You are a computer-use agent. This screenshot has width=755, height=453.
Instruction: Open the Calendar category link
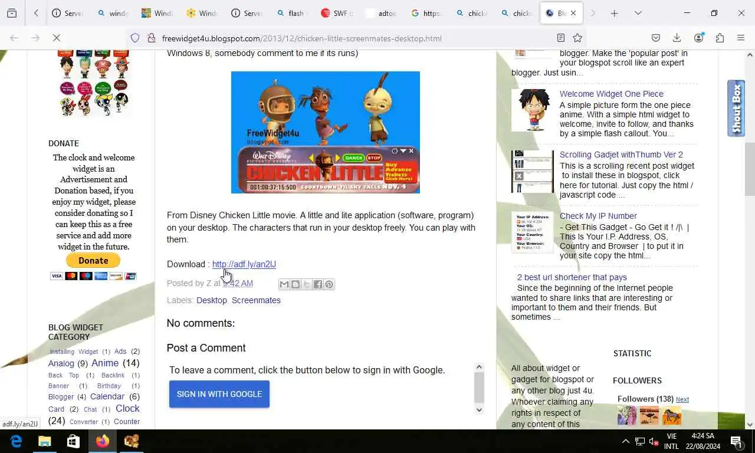[x=107, y=396]
